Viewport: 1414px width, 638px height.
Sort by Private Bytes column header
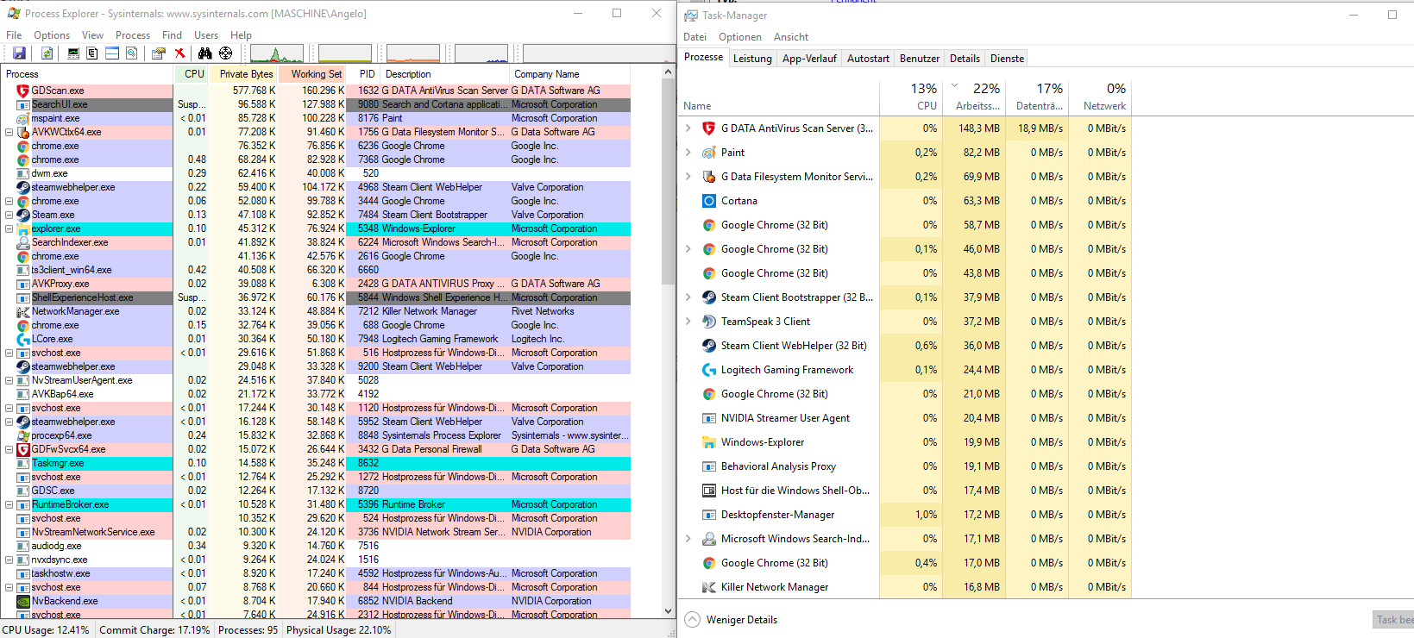click(243, 74)
